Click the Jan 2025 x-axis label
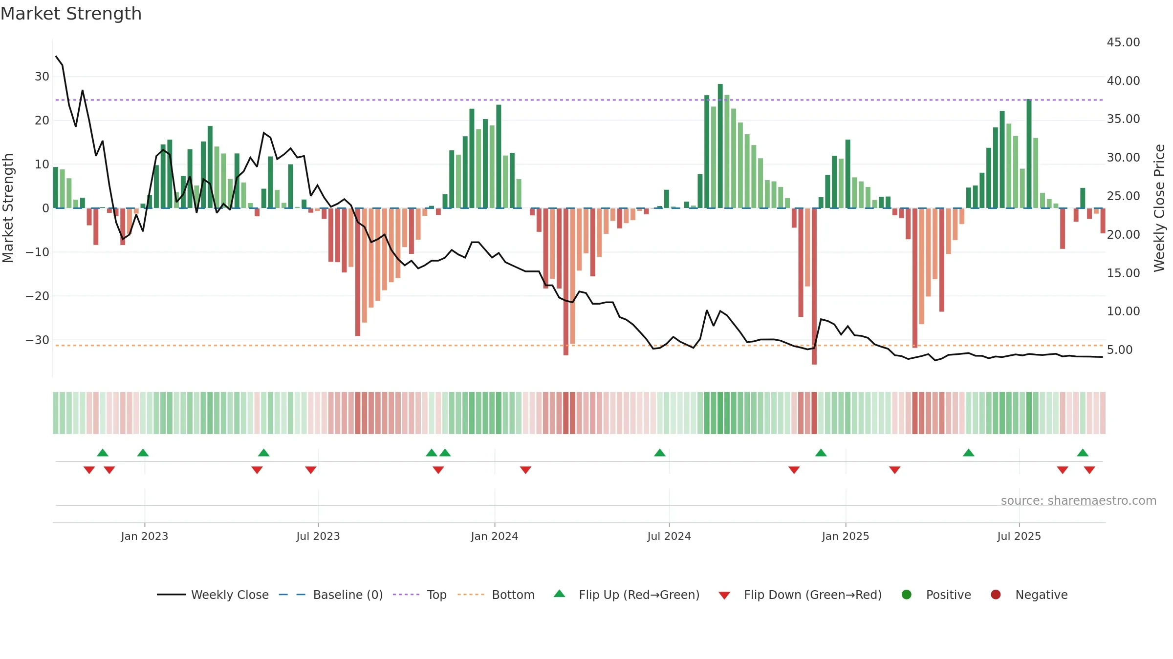The width and height of the screenshot is (1173, 659). (846, 536)
